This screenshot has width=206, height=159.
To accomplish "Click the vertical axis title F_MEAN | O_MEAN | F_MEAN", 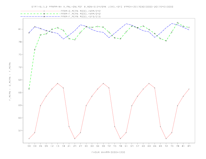I will click(10, 82).
